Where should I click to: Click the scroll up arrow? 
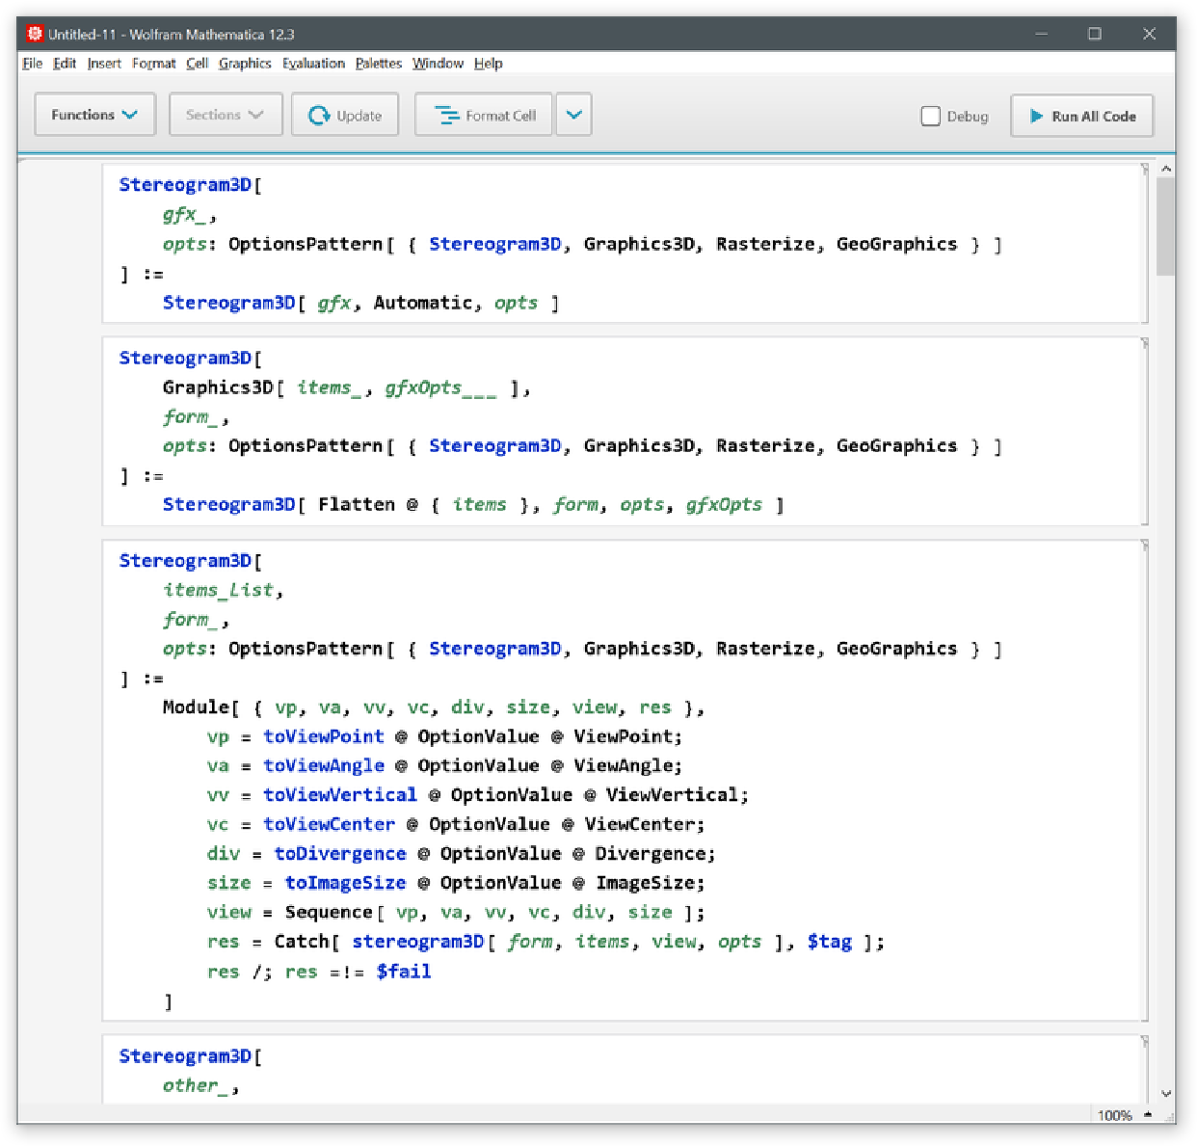point(1166,169)
